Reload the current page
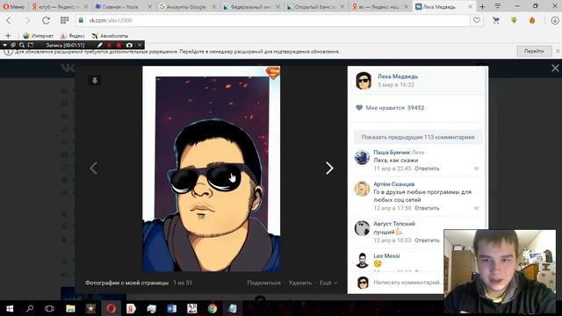Screen dimensions: 562x316 (x=46, y=20)
